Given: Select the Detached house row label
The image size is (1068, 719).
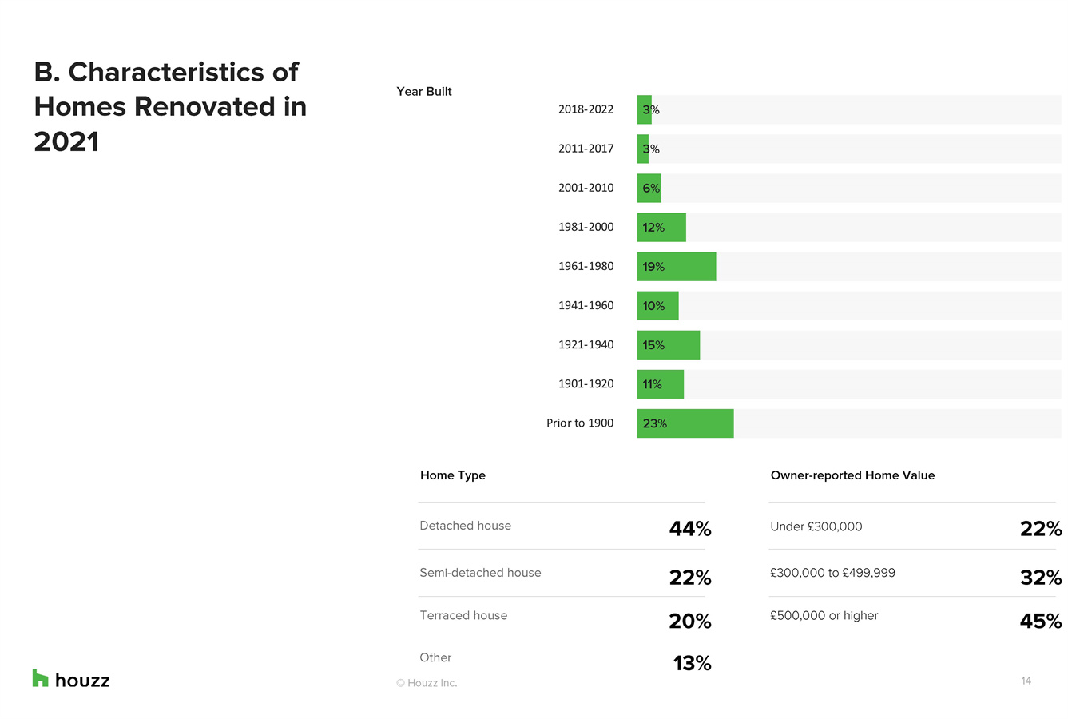Looking at the screenshot, I should [x=465, y=526].
